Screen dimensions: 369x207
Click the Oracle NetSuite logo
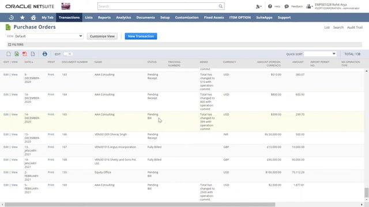pos(29,6)
